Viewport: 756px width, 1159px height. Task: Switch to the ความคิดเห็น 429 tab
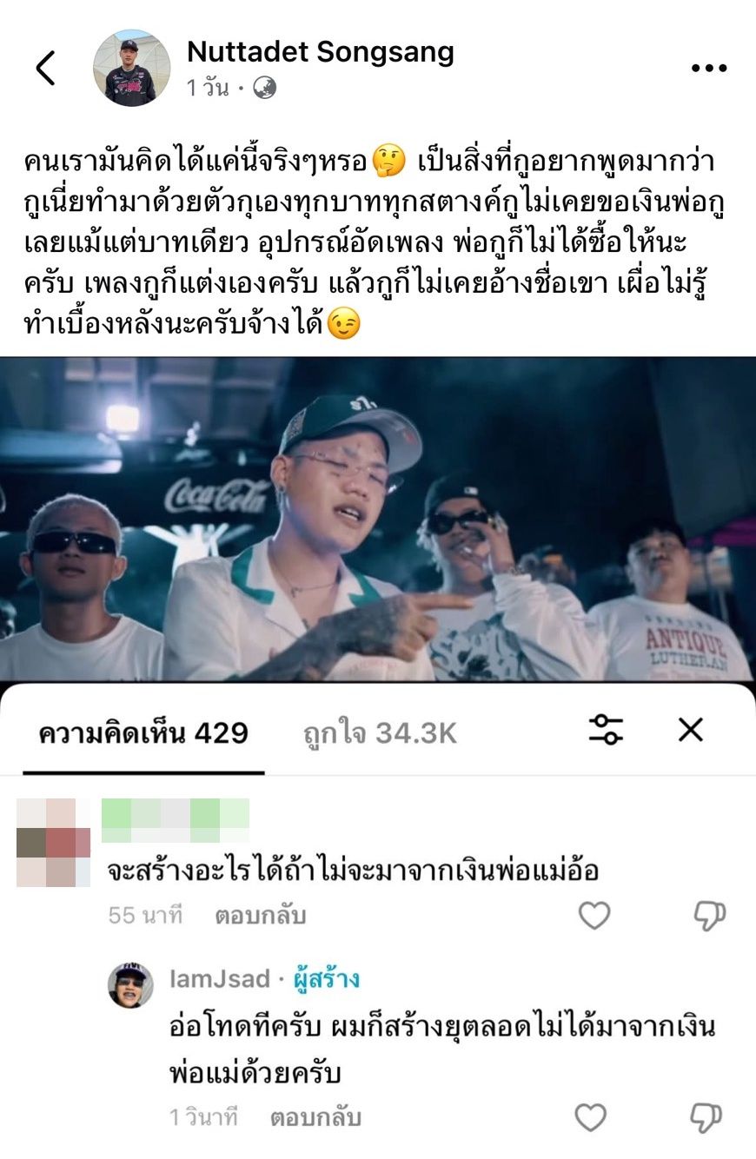click(x=143, y=733)
